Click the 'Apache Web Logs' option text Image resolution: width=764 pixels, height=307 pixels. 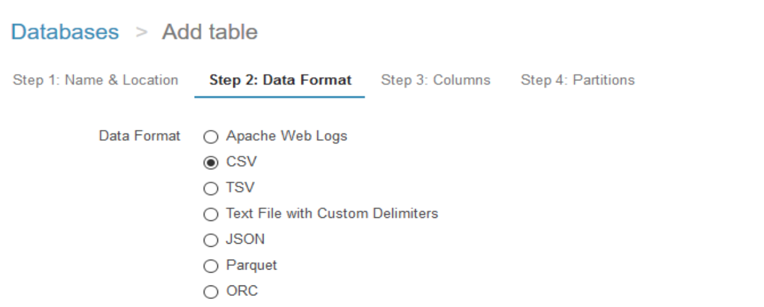[287, 136]
